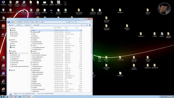Open Recent Places under Favorites
Viewport: 174px width, 98px height.
(15, 34)
